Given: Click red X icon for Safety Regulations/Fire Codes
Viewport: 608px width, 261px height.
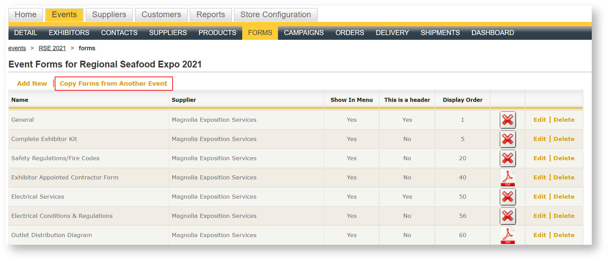Looking at the screenshot, I should pos(507,158).
